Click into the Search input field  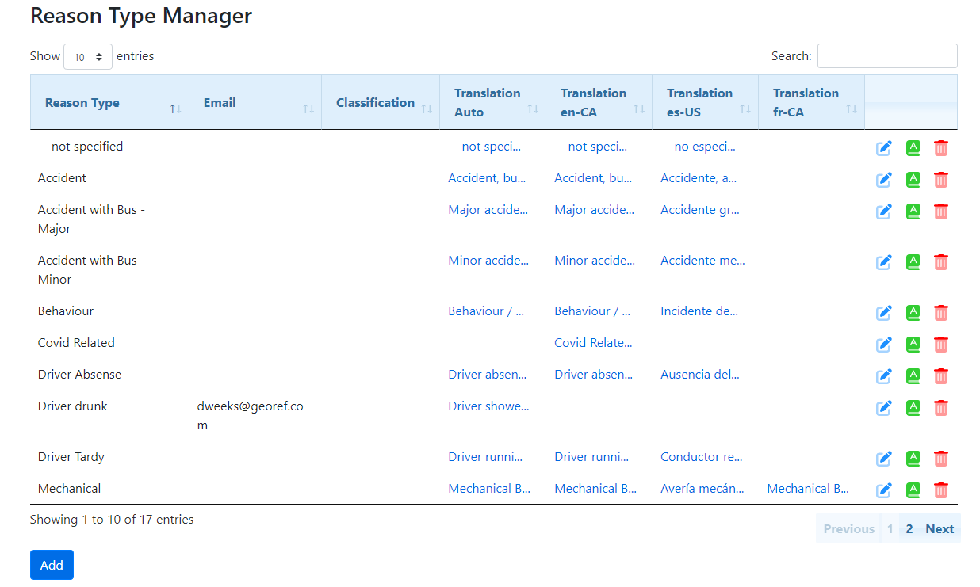[x=886, y=56]
